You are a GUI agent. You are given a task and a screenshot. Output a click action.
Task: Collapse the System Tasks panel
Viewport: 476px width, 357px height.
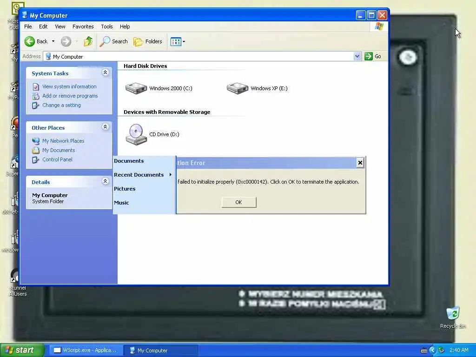tap(105, 73)
